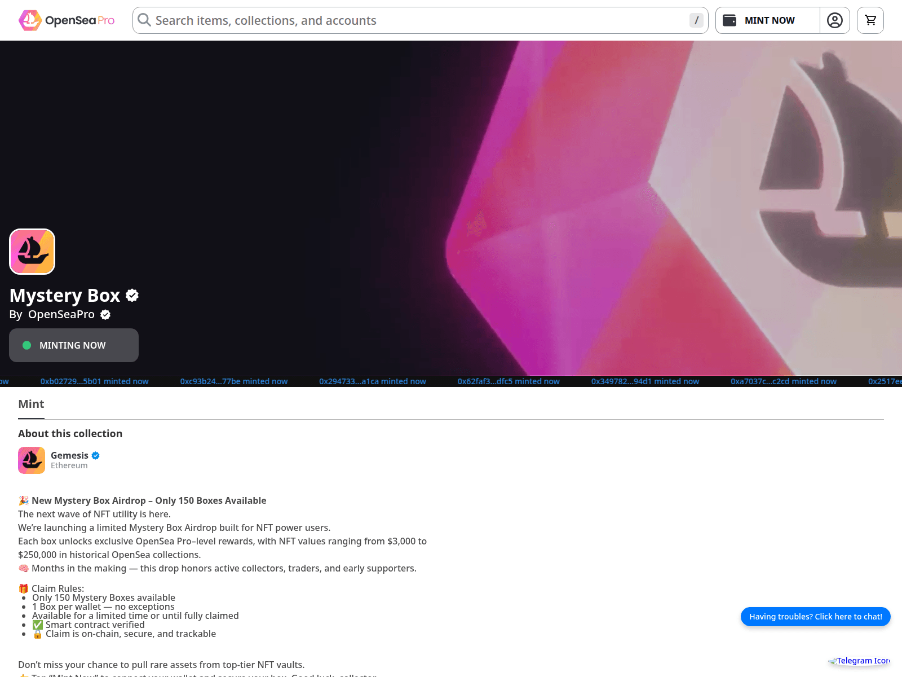Open the Telegram icon link
The height and width of the screenshot is (677, 902).
[860, 661]
